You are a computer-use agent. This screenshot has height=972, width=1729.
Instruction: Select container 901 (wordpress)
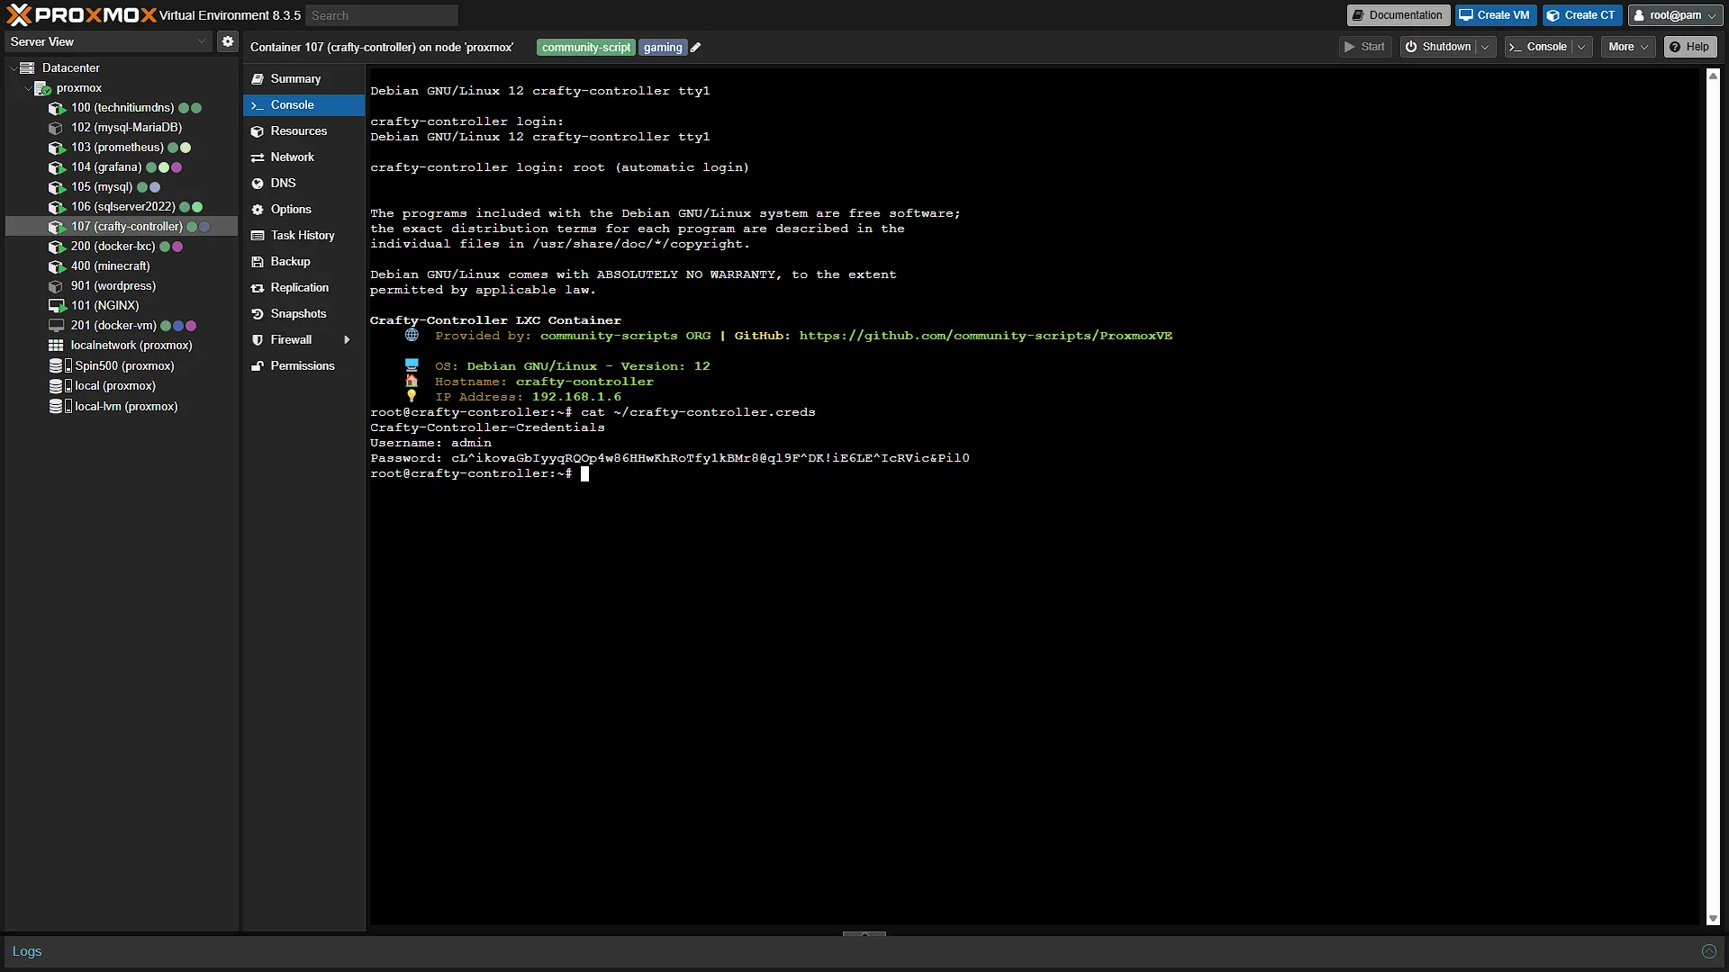pyautogui.click(x=113, y=286)
